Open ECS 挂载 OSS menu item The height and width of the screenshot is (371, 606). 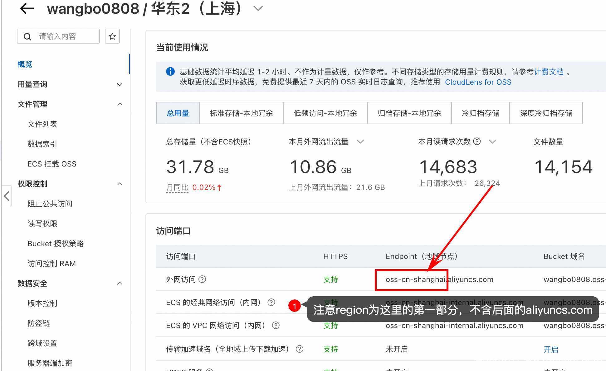tap(52, 164)
